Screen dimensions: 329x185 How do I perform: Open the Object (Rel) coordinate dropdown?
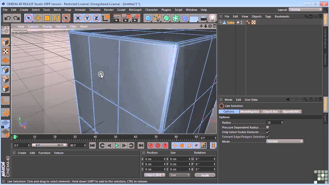[x=155, y=175]
